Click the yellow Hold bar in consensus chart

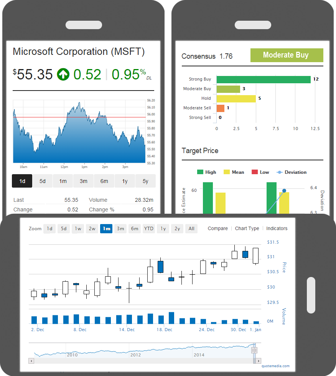236,99
